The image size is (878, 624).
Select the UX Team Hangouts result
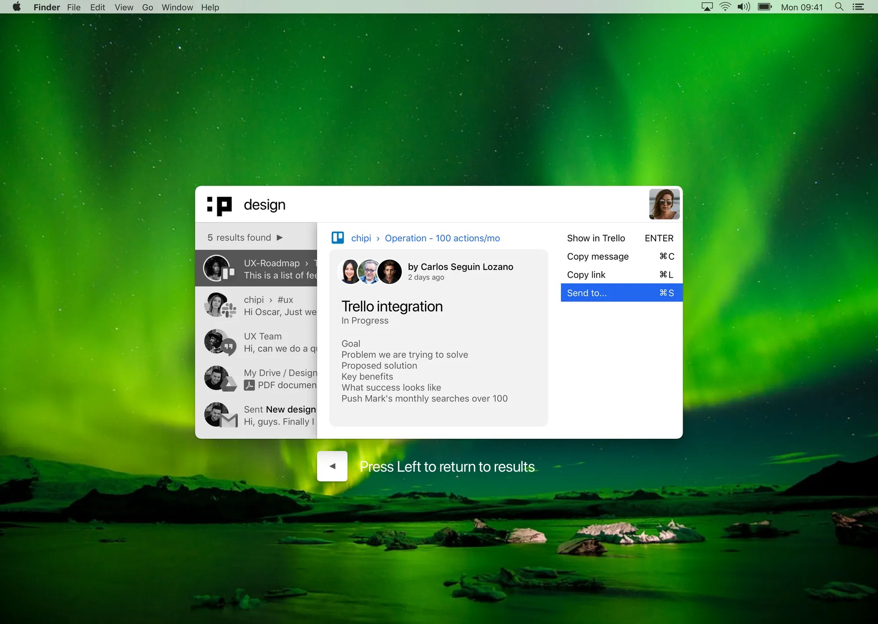pos(256,342)
